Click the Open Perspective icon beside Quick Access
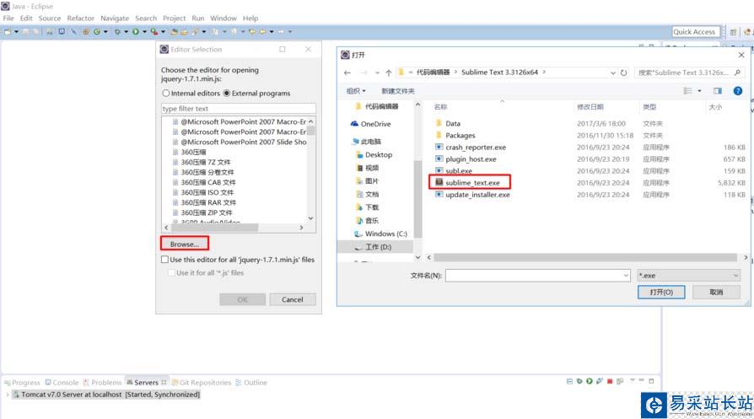754x419 pixels. [733, 32]
